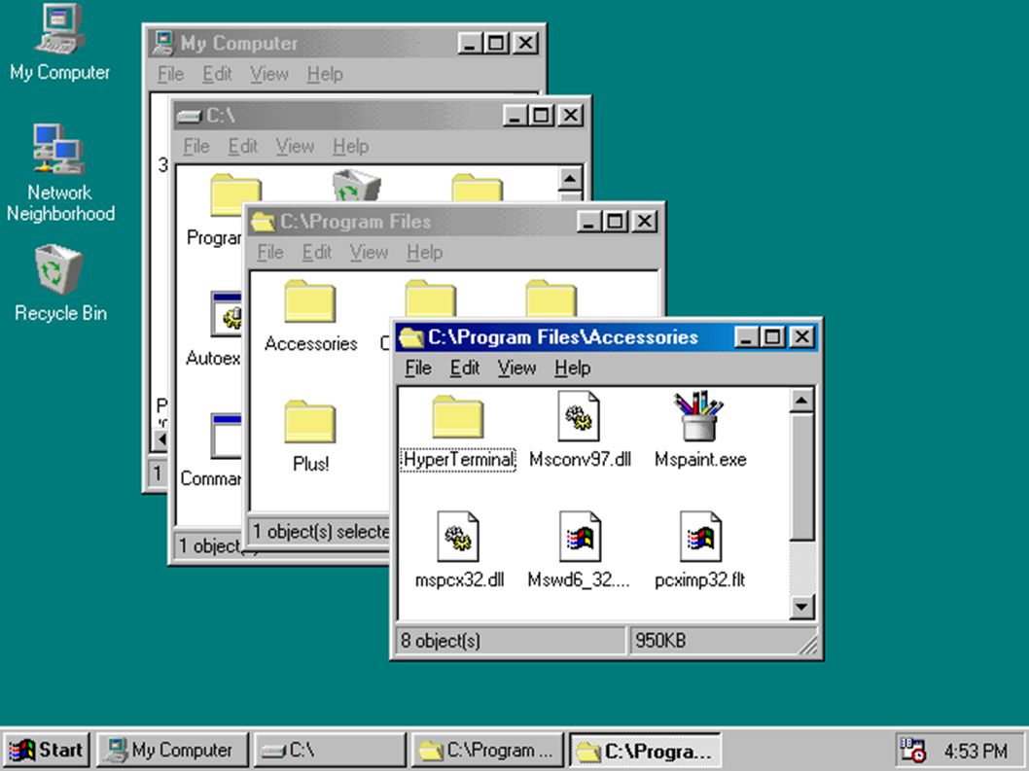Click the drive icon in C:\ title bar
Screen dimensions: 1029x771
click(189, 116)
